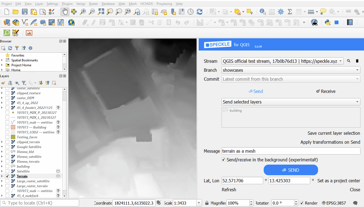Expand Project Home in Browser panel
Viewport: 364px width, 207px height.
[2, 65]
